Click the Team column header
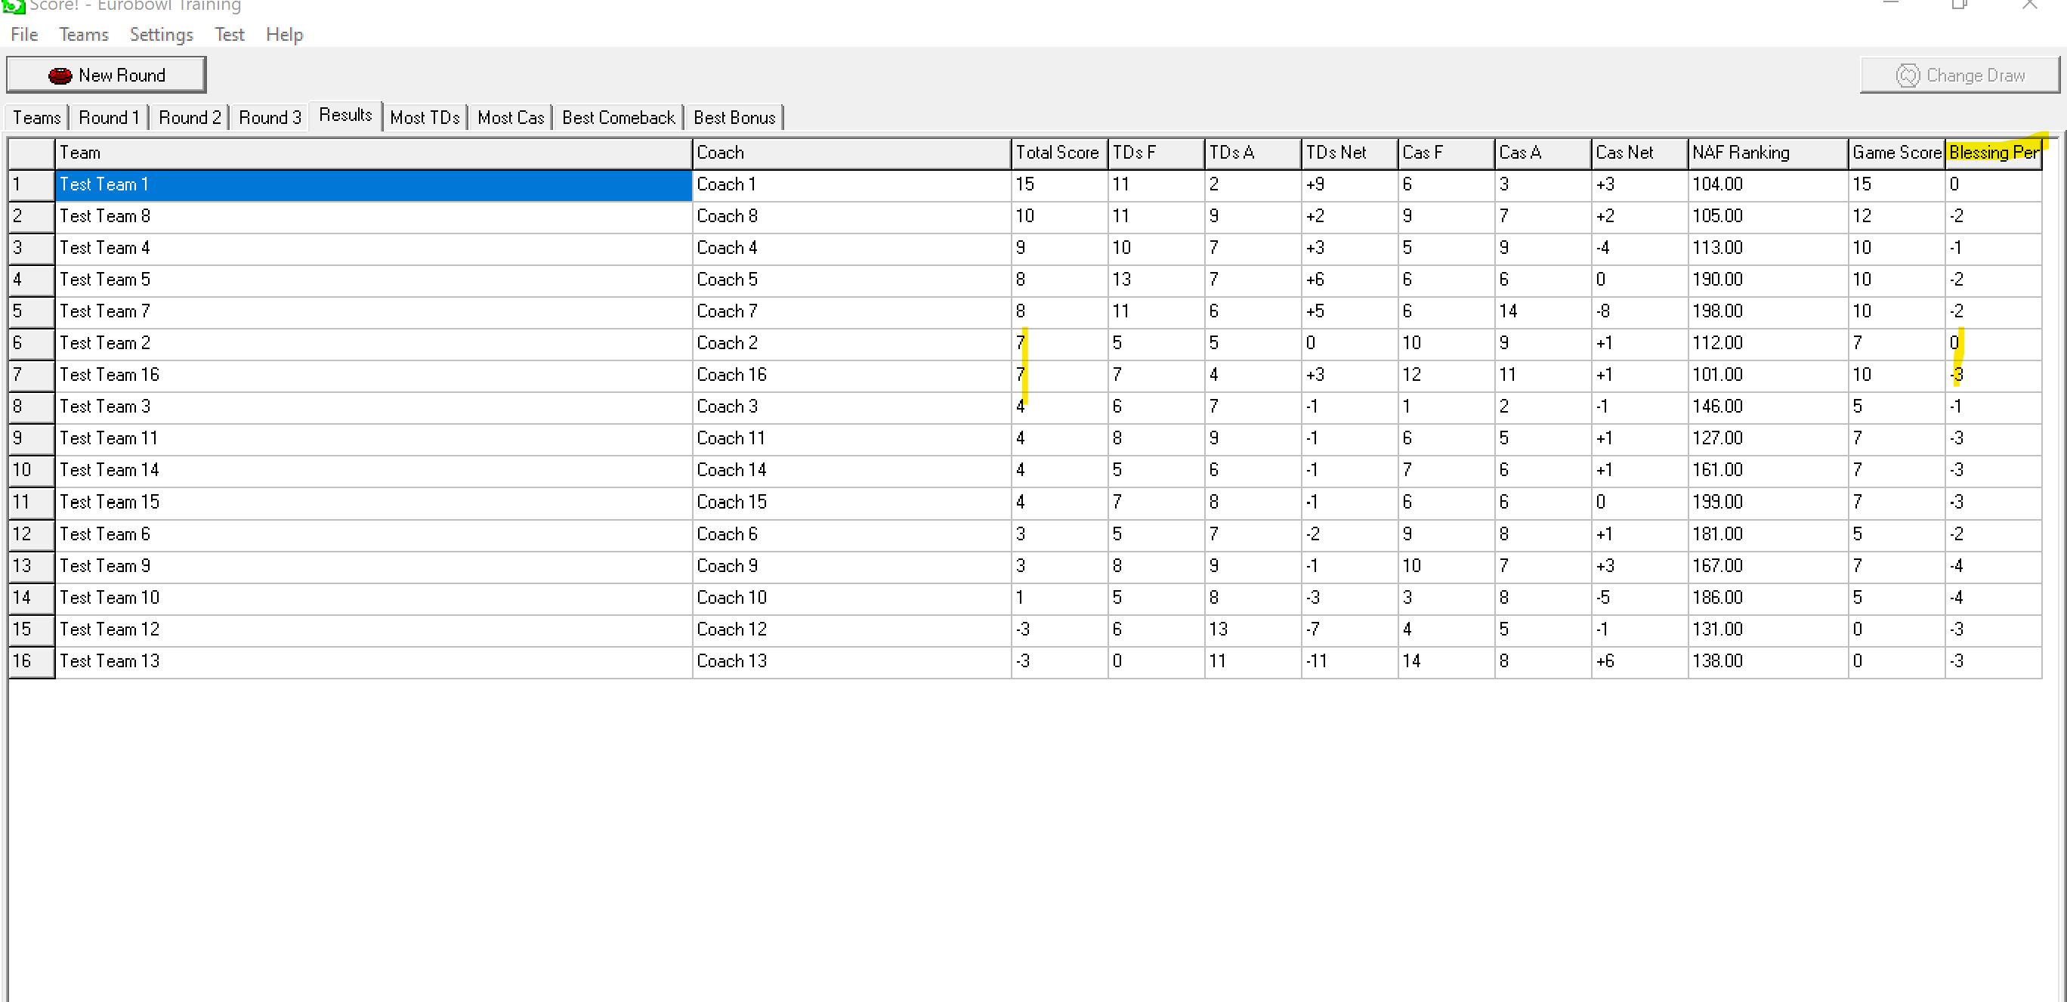Image resolution: width=2067 pixels, height=1002 pixels. [x=373, y=153]
